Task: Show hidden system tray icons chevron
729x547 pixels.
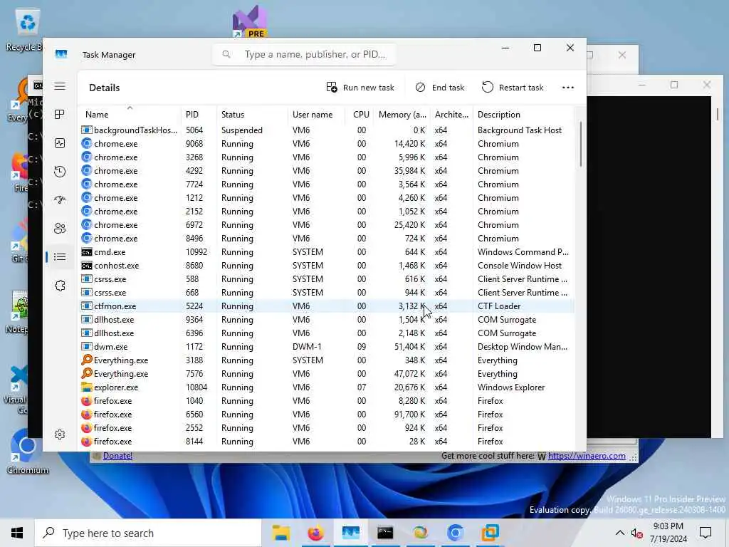Action: click(x=620, y=533)
